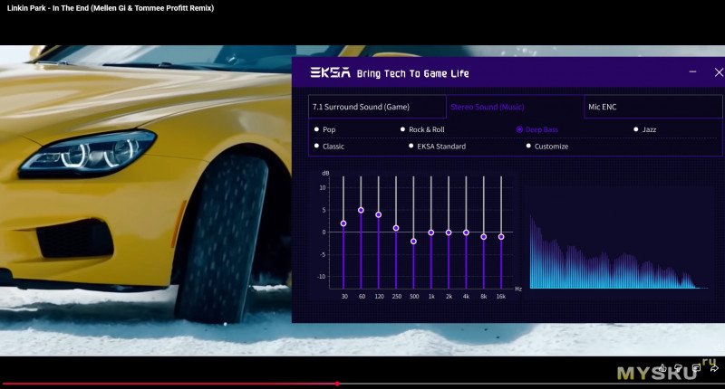Enable the Classic equalizer preset
Viewport: 725px width, 389px height.
(316, 146)
